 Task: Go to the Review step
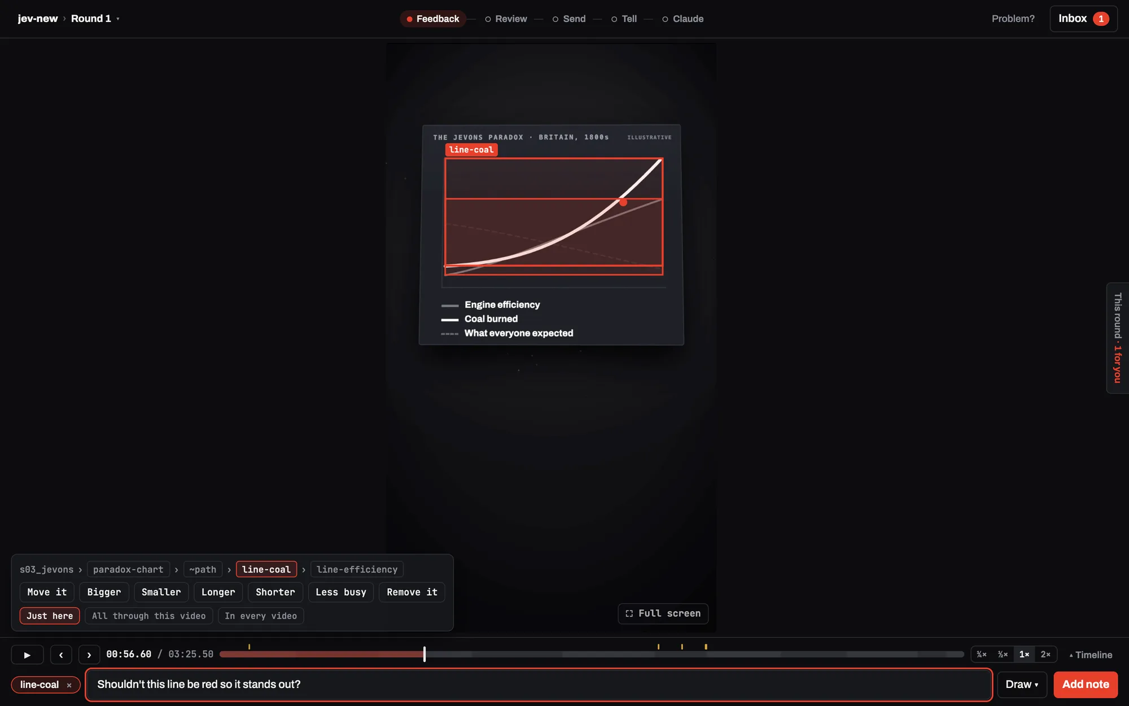[x=506, y=19]
